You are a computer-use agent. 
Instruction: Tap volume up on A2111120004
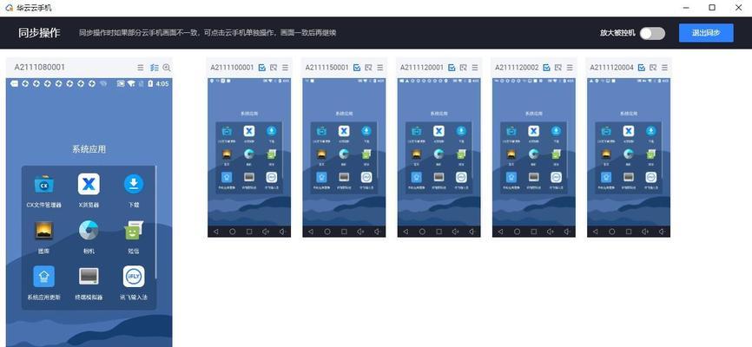tap(645, 232)
